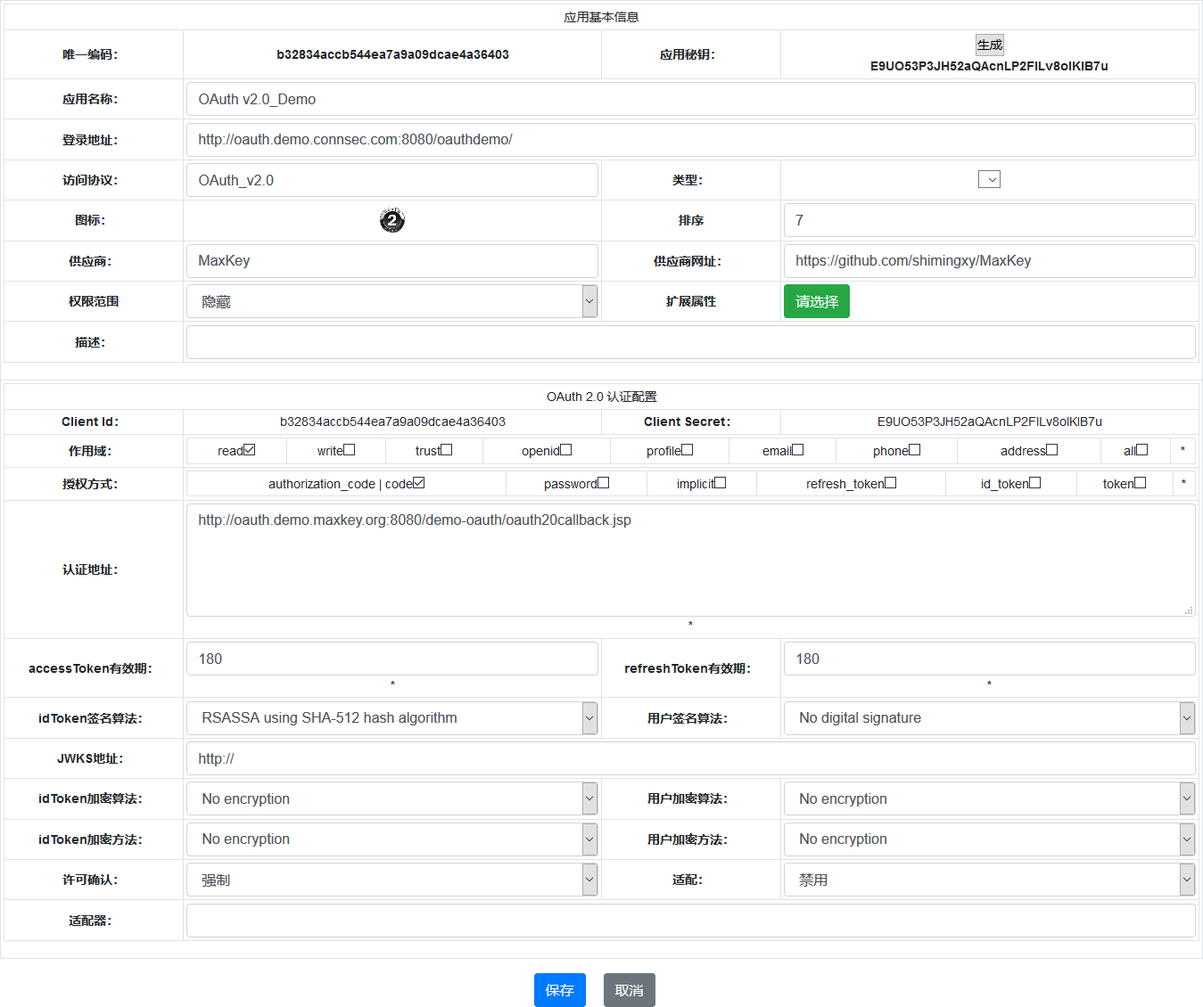Enable the openid scope checkbox
1203x1007 pixels.
566,450
